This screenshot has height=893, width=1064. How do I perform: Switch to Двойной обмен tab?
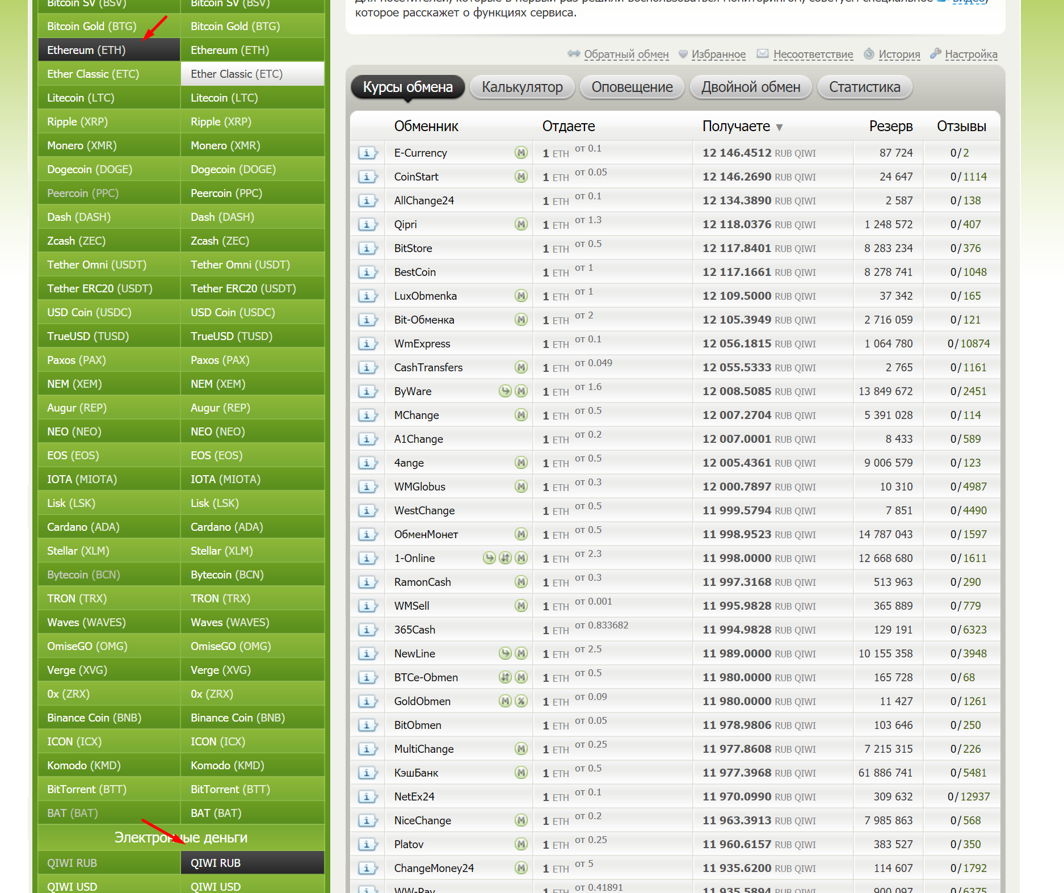tap(751, 87)
